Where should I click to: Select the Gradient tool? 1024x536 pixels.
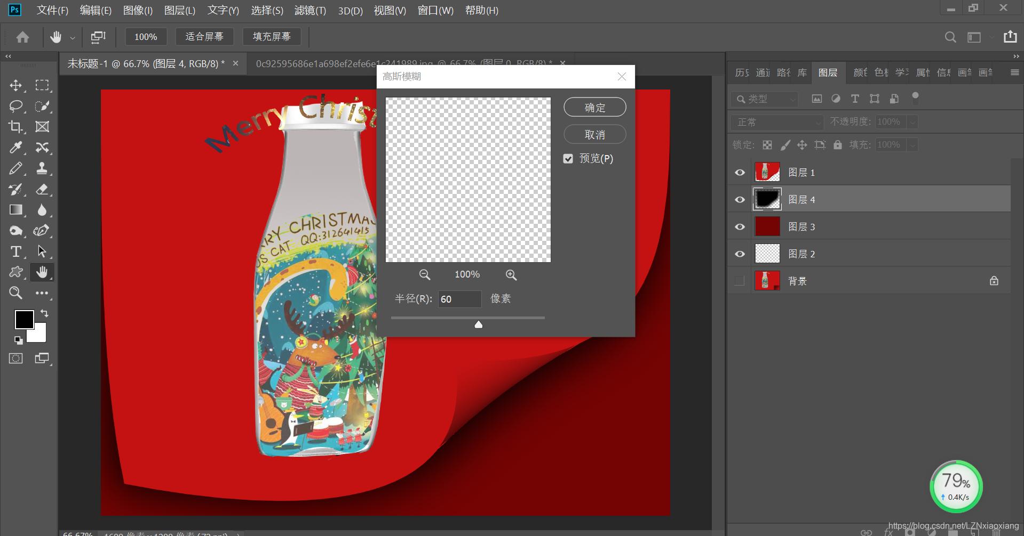pyautogui.click(x=15, y=210)
